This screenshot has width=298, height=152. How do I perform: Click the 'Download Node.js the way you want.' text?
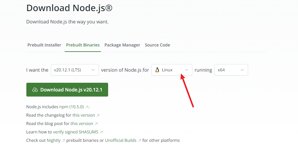click(x=67, y=22)
